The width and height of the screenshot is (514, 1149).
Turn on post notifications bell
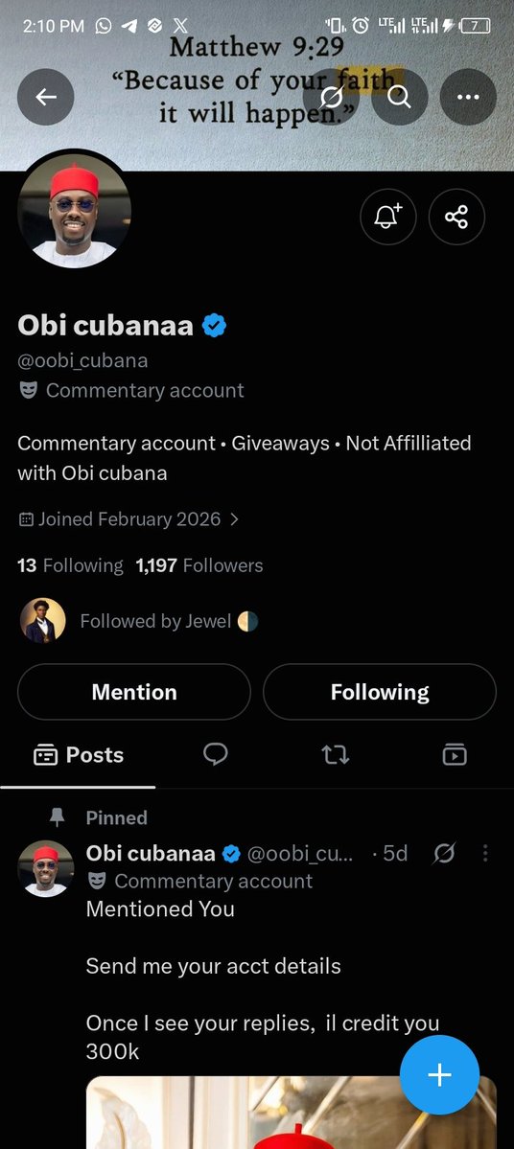click(387, 217)
